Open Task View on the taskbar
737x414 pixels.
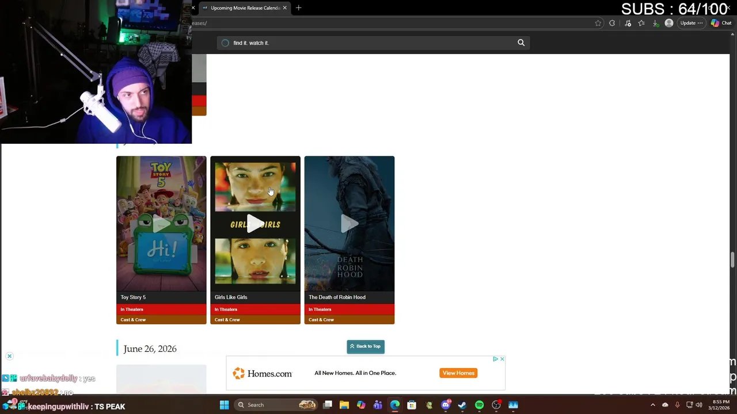click(x=328, y=405)
